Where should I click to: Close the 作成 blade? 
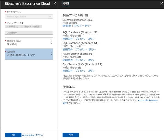click(162, 4)
